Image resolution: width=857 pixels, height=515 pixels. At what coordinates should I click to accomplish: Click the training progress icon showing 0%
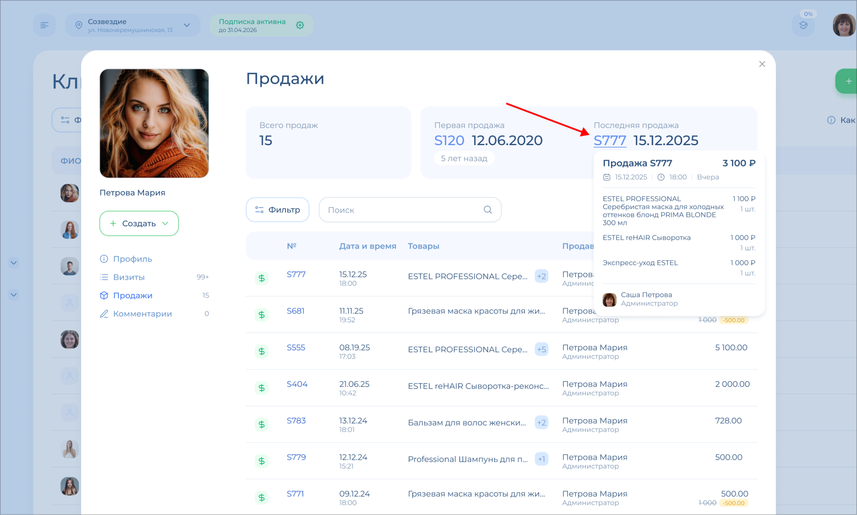click(x=803, y=26)
